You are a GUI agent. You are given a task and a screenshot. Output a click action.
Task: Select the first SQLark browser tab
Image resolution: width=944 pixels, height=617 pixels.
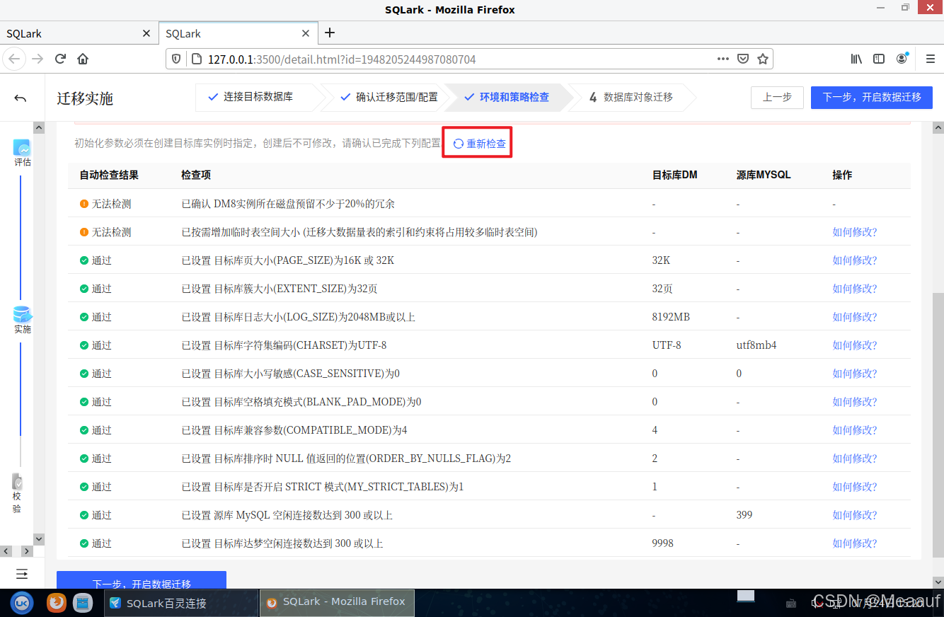pos(79,33)
